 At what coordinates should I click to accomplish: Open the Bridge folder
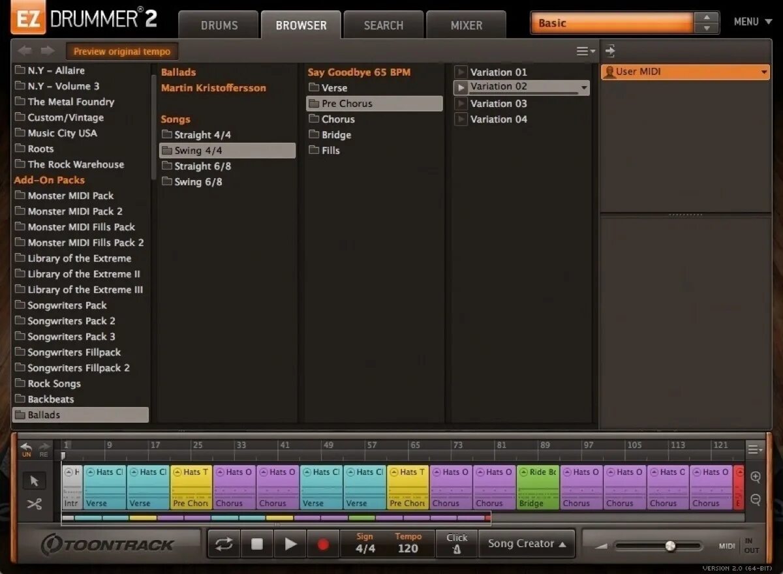click(330, 135)
